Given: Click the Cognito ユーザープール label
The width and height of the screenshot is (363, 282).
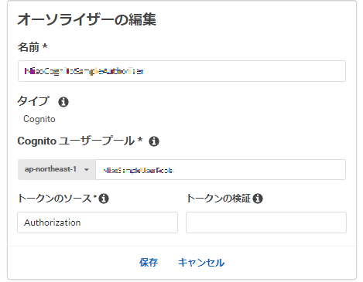Looking at the screenshot, I should click(76, 141).
